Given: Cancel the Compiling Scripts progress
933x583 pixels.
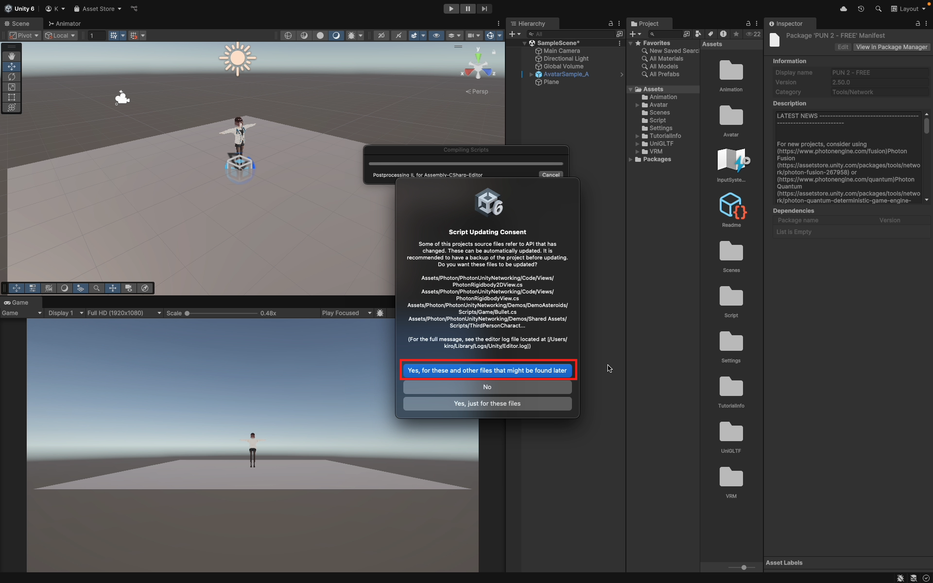Looking at the screenshot, I should pyautogui.click(x=551, y=175).
